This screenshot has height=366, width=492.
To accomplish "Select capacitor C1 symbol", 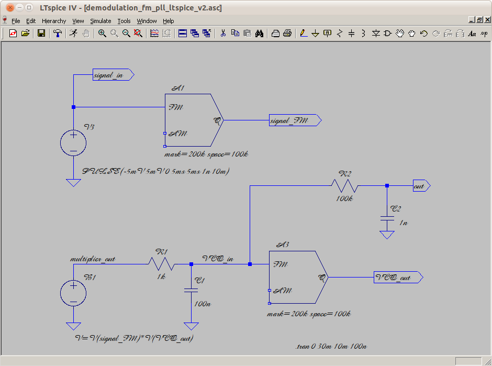I will coord(191,291).
